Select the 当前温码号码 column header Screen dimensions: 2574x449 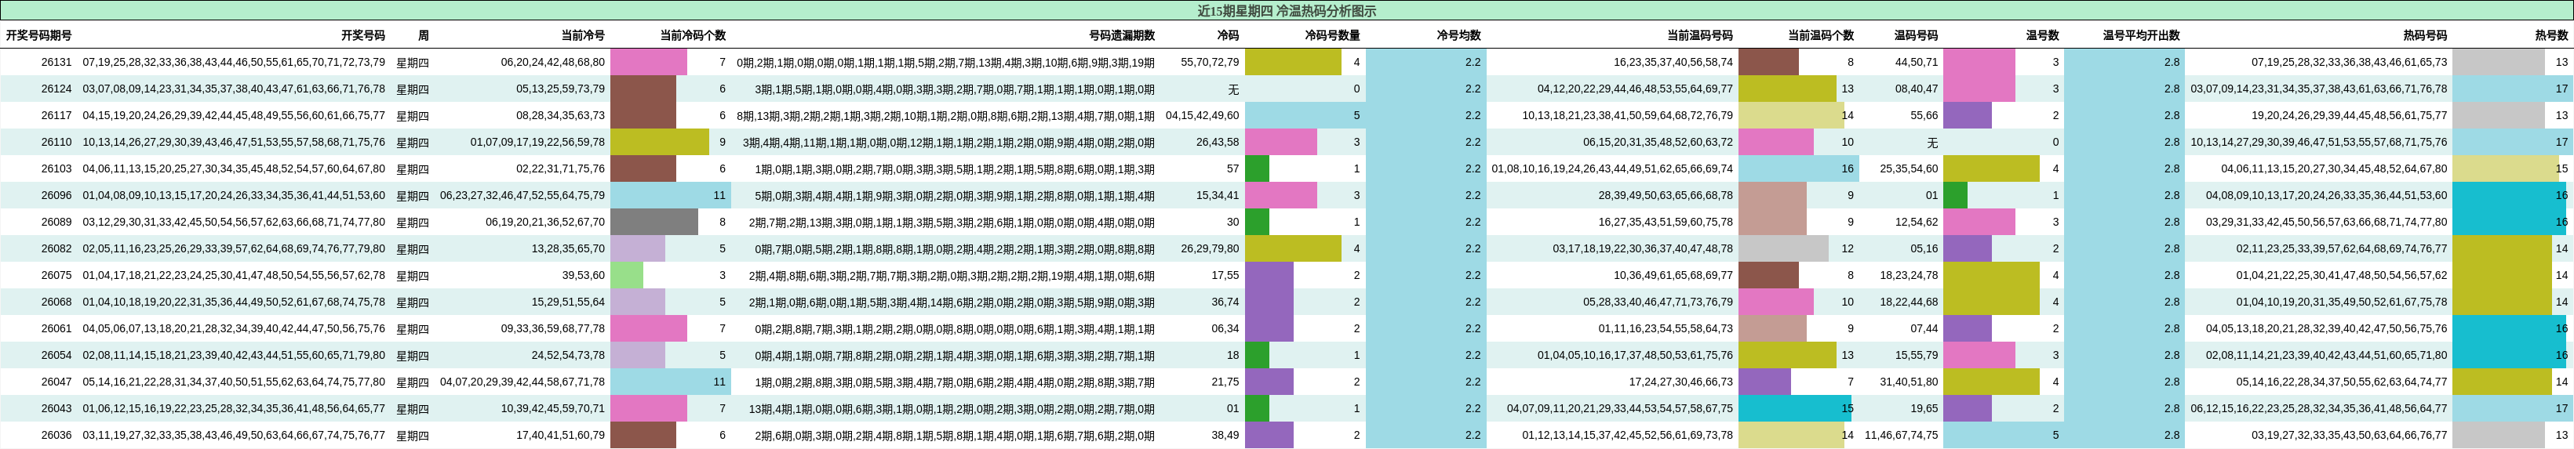(1700, 35)
